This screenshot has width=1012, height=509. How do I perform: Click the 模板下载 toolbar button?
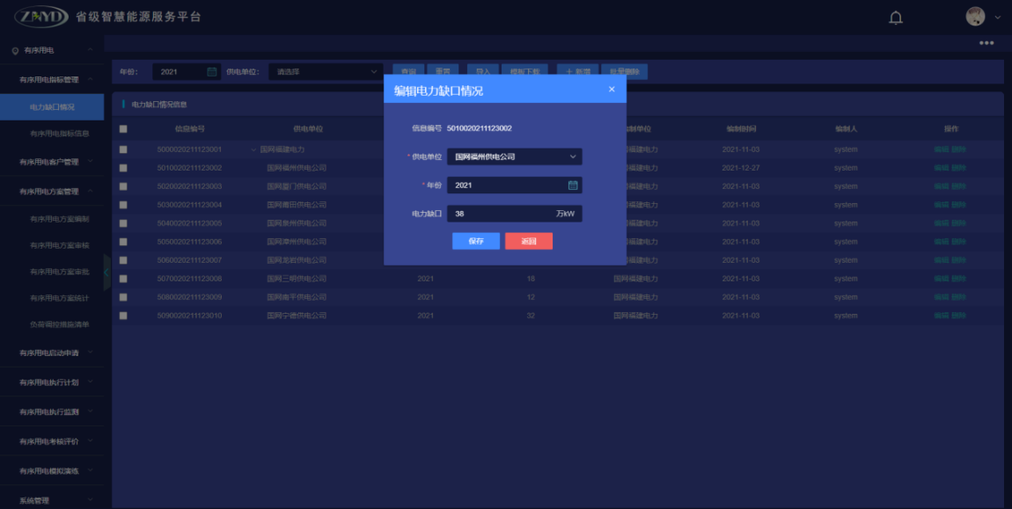[525, 71]
